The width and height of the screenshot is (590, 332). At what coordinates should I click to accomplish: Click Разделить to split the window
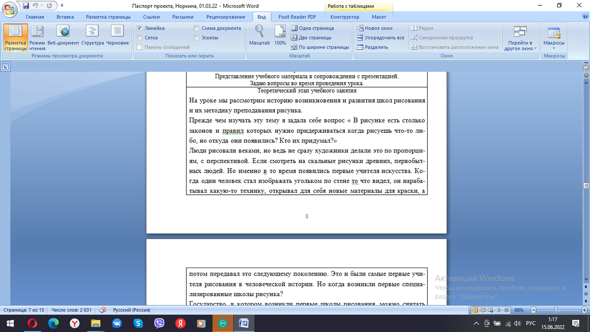(372, 47)
